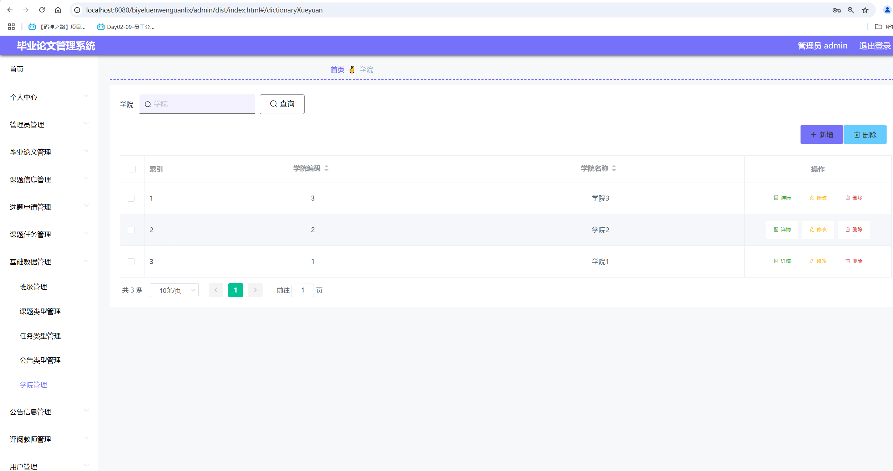893x471 pixels.
Task: Bookmark this page with the star icon
Action: tap(865, 10)
